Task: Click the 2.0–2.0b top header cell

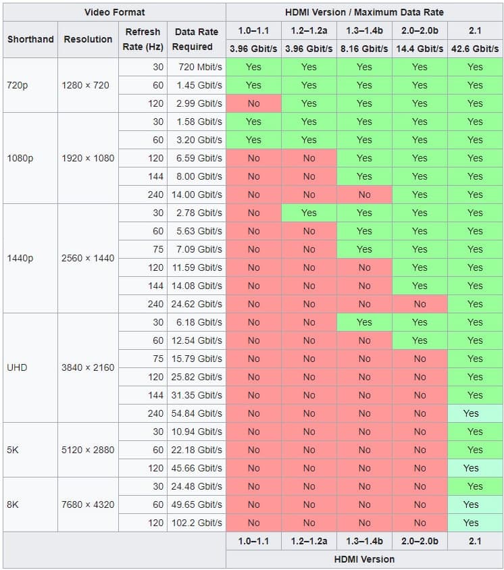Action: tap(420, 30)
